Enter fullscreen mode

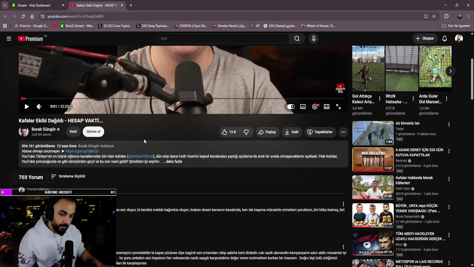click(338, 106)
